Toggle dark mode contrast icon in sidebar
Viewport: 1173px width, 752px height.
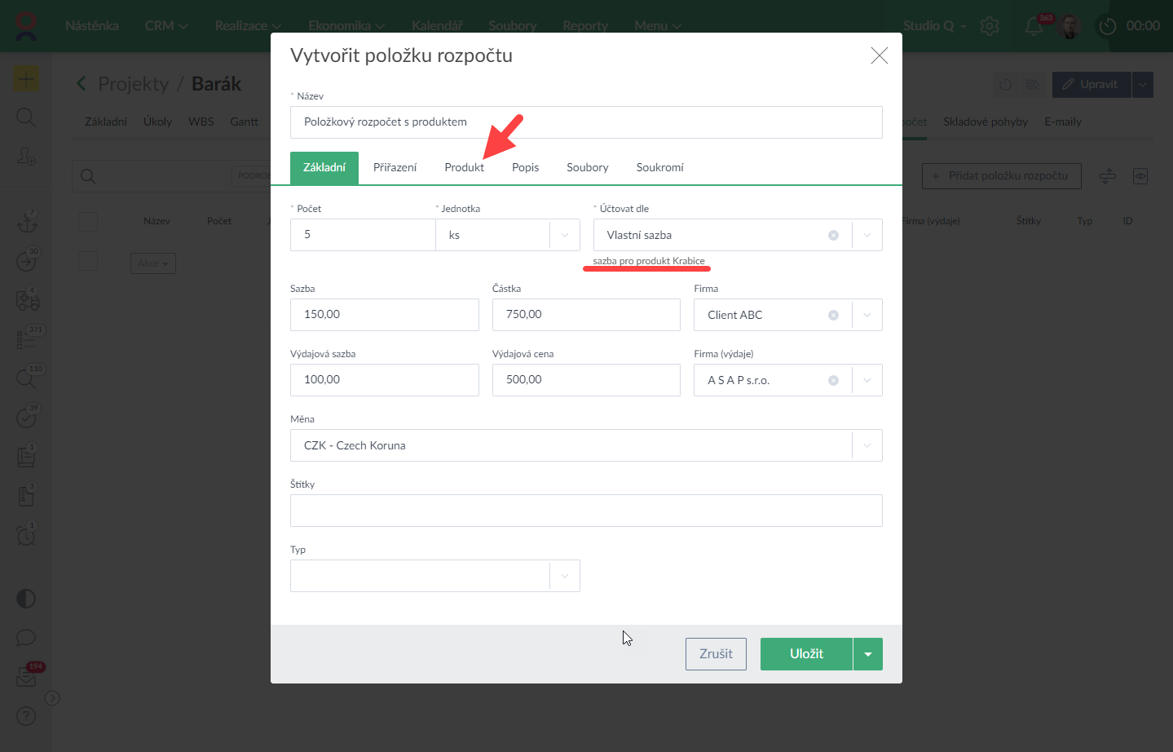point(26,599)
